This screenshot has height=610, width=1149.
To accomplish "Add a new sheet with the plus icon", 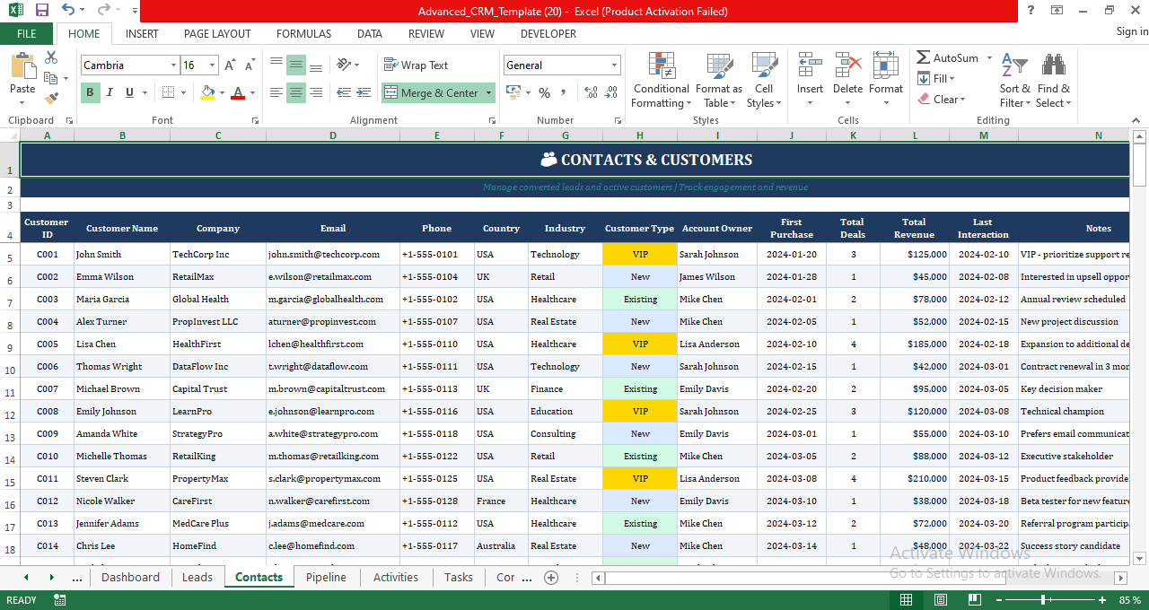I will click(551, 578).
